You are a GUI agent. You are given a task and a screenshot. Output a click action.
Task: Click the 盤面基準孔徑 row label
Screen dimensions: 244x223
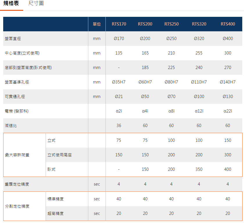17,82
